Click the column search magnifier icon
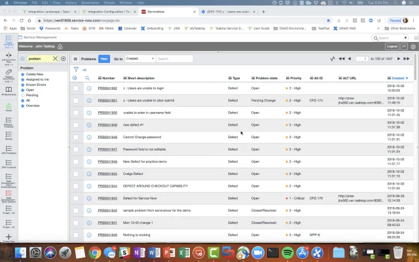The height and width of the screenshot is (262, 419). coord(87,78)
